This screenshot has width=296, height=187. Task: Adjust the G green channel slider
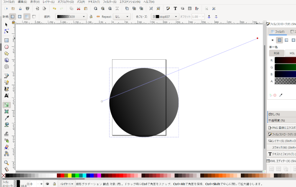point(285,67)
